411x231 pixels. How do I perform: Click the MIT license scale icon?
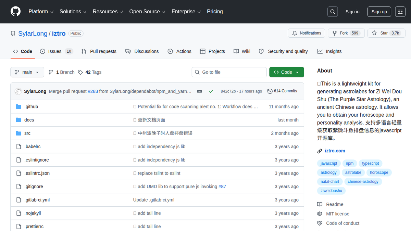coord(320,214)
